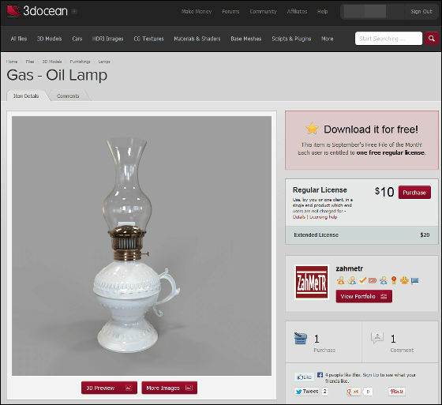Viewport: 442px width, 405px height.
Task: Open View Portfolio for zahmetr
Action: pos(364,296)
